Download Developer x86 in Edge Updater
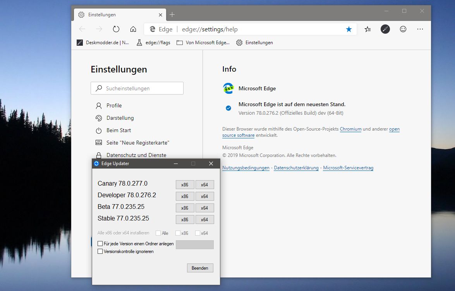This screenshot has height=291, width=455. click(185, 196)
